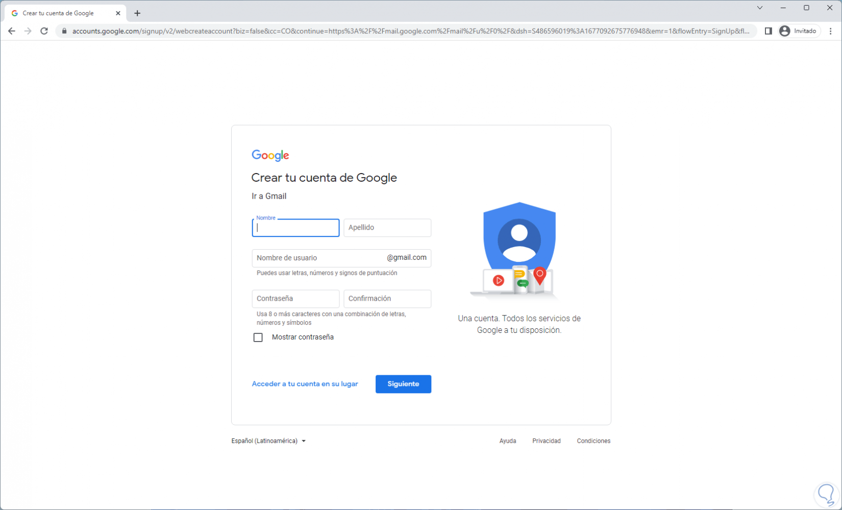842x510 pixels.
Task: Click the site lock icon in address bar
Action: [64, 31]
